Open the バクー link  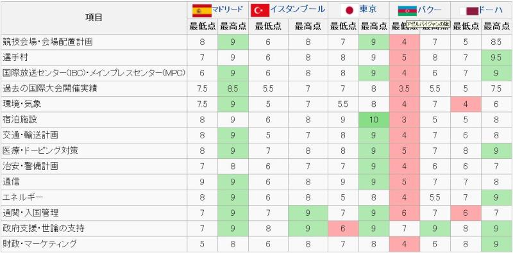tap(430, 10)
